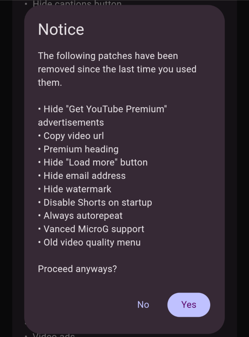Dismiss dialog via dimmed area left of it
The width and height of the screenshot is (249, 337).
coord(12,168)
